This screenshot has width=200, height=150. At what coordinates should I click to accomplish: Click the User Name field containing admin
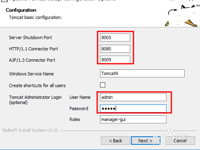tap(133, 97)
